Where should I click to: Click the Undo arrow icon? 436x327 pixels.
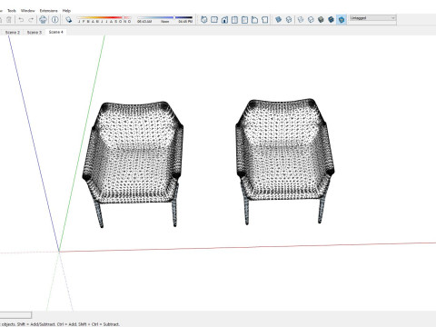tap(21, 20)
